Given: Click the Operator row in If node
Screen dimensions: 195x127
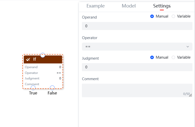Looking at the screenshot, I should pyautogui.click(x=43, y=73).
